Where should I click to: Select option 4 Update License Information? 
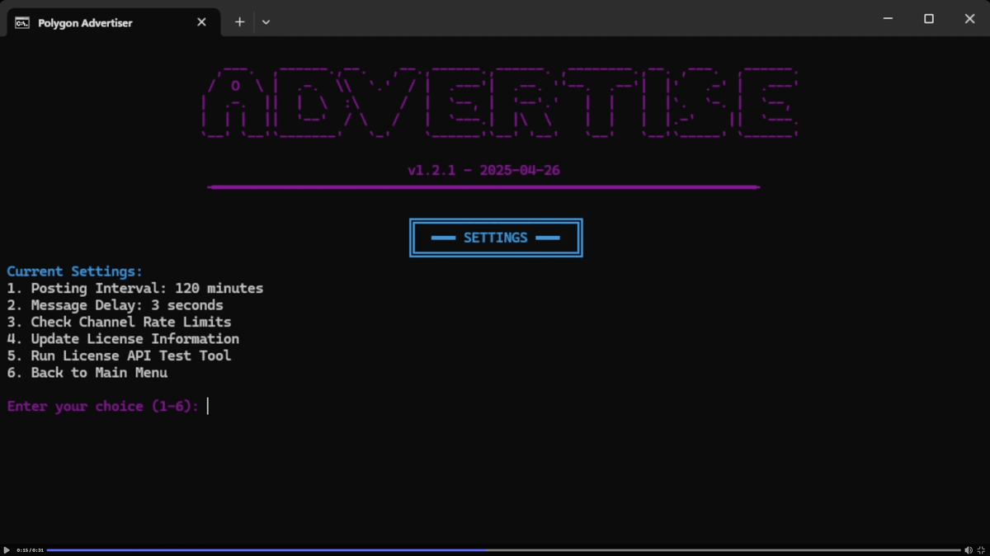[x=123, y=338]
